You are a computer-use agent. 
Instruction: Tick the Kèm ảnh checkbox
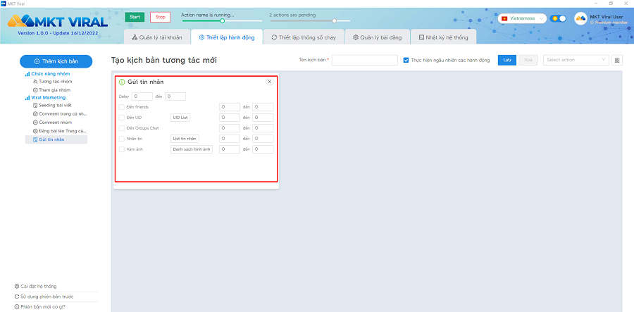[122, 149]
